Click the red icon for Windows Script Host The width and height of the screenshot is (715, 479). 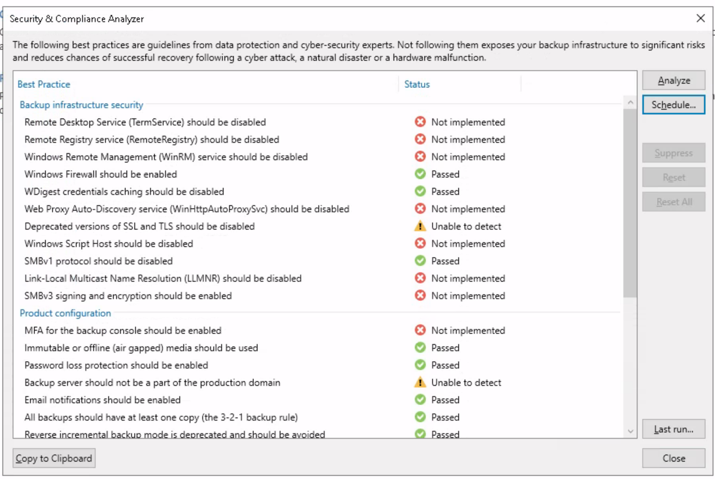tap(420, 243)
